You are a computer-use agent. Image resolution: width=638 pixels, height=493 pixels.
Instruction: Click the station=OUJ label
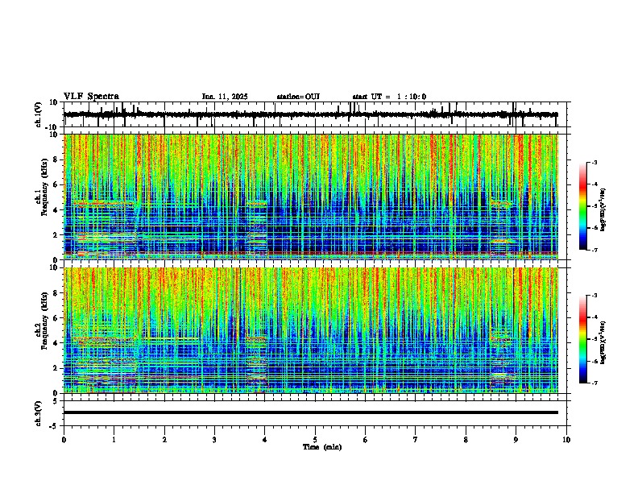(x=298, y=97)
